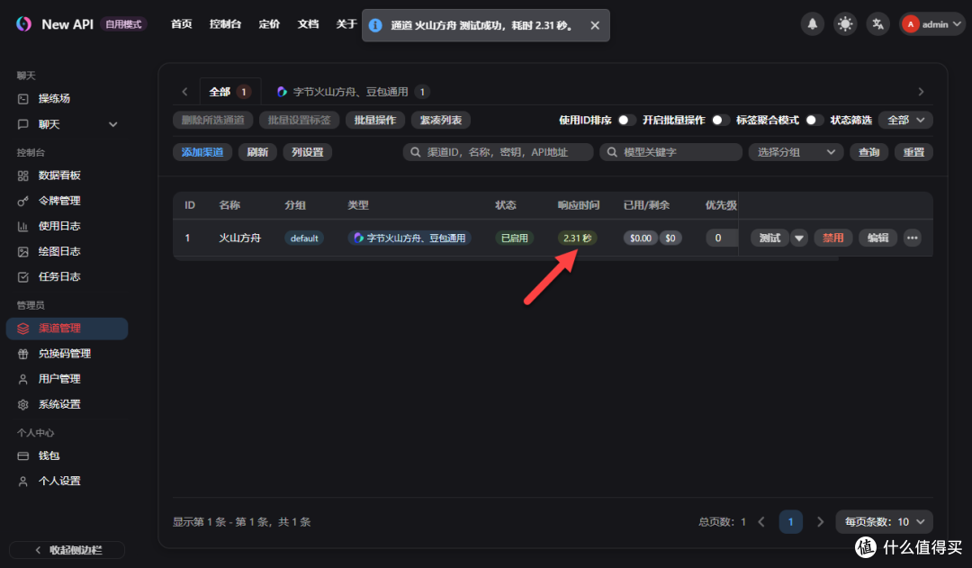The image size is (972, 568).
Task: Click the 查询 button
Action: tap(868, 152)
